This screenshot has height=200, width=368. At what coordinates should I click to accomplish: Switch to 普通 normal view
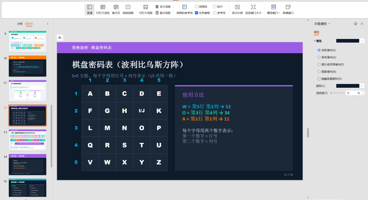click(90, 10)
